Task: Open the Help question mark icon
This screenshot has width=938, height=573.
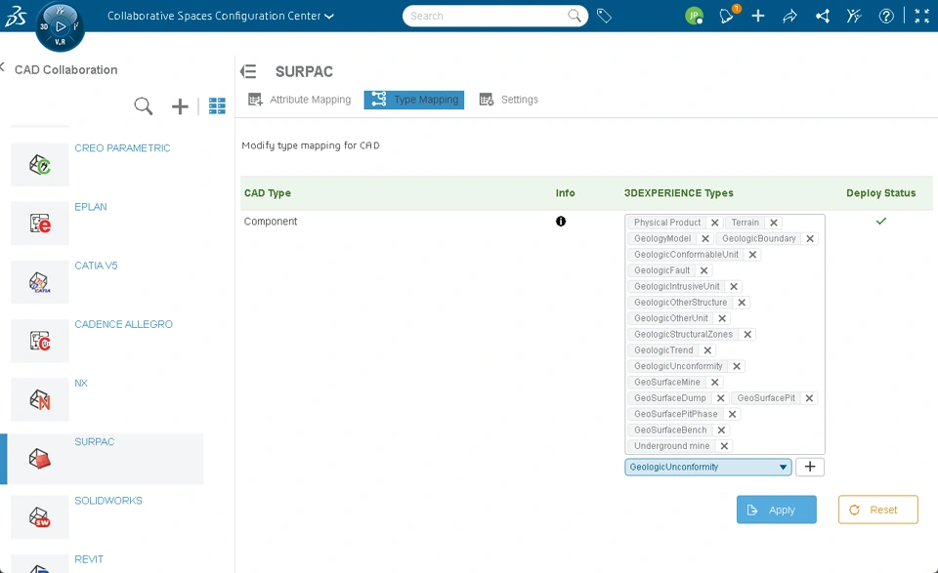Action: (886, 17)
